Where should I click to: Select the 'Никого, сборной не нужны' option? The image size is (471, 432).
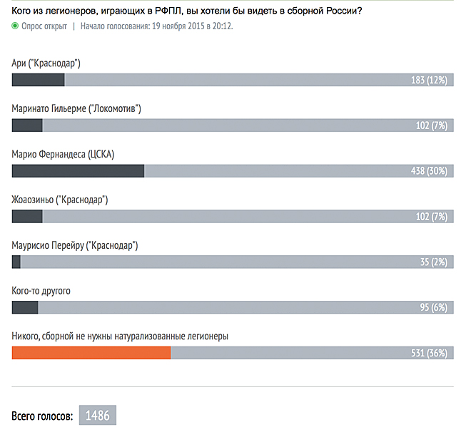click(120, 336)
